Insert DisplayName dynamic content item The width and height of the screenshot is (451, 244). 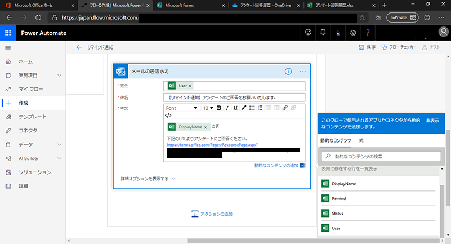pyautogui.click(x=378, y=184)
